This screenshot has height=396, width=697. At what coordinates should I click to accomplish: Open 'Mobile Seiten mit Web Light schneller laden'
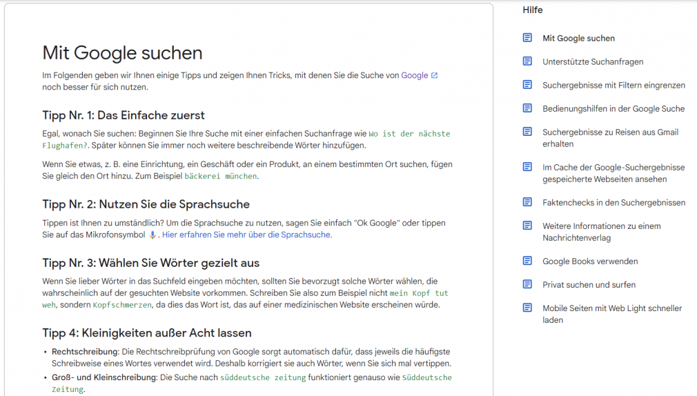(611, 314)
